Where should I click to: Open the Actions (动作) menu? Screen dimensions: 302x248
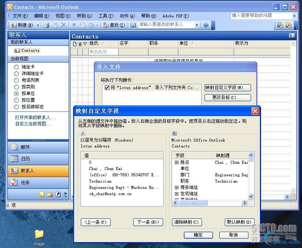[127, 16]
